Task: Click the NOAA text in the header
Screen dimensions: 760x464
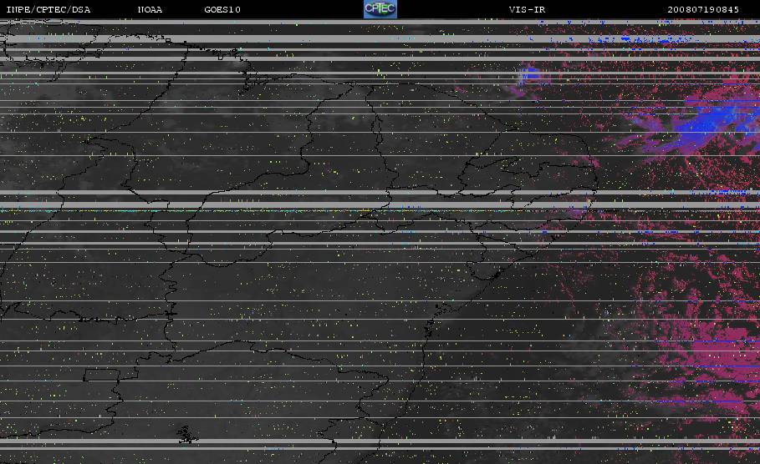Action: tap(150, 9)
